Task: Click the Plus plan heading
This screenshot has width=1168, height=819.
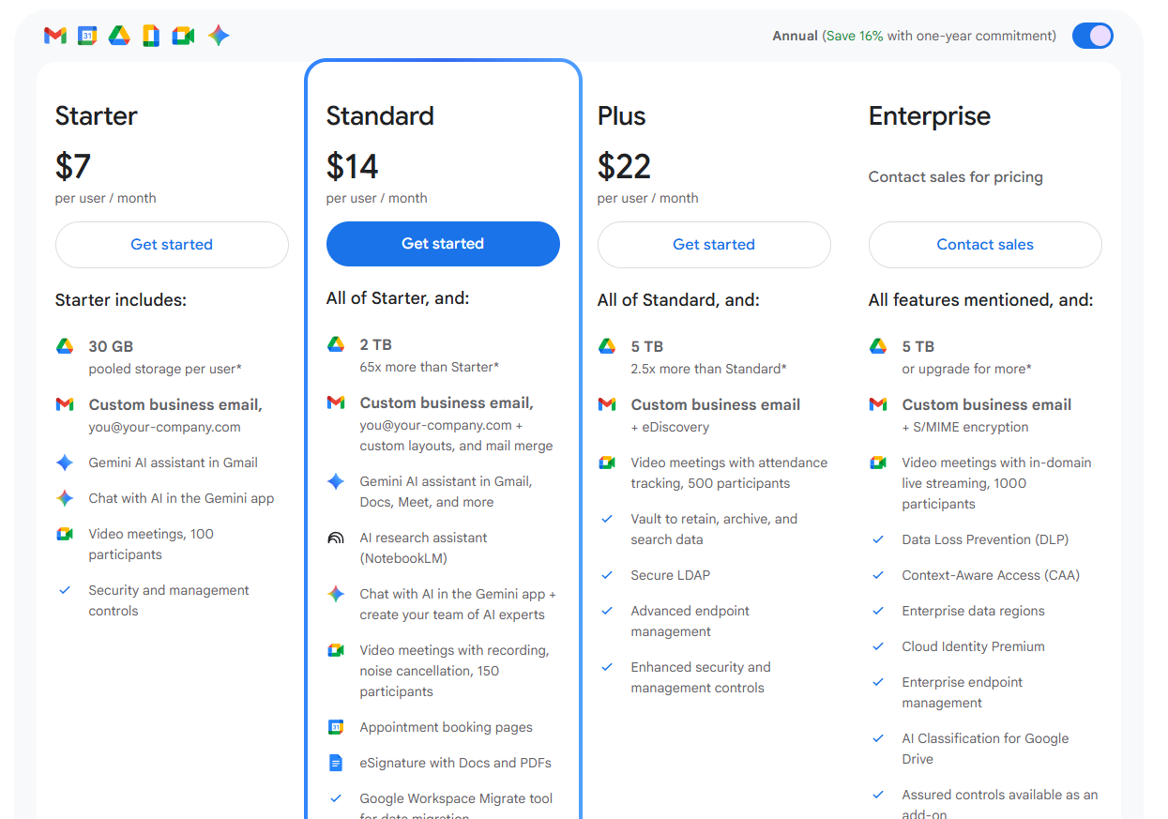Action: [622, 116]
